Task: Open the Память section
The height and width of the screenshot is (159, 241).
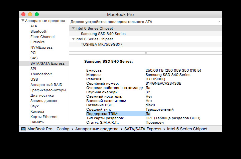Action: [x=37, y=122]
